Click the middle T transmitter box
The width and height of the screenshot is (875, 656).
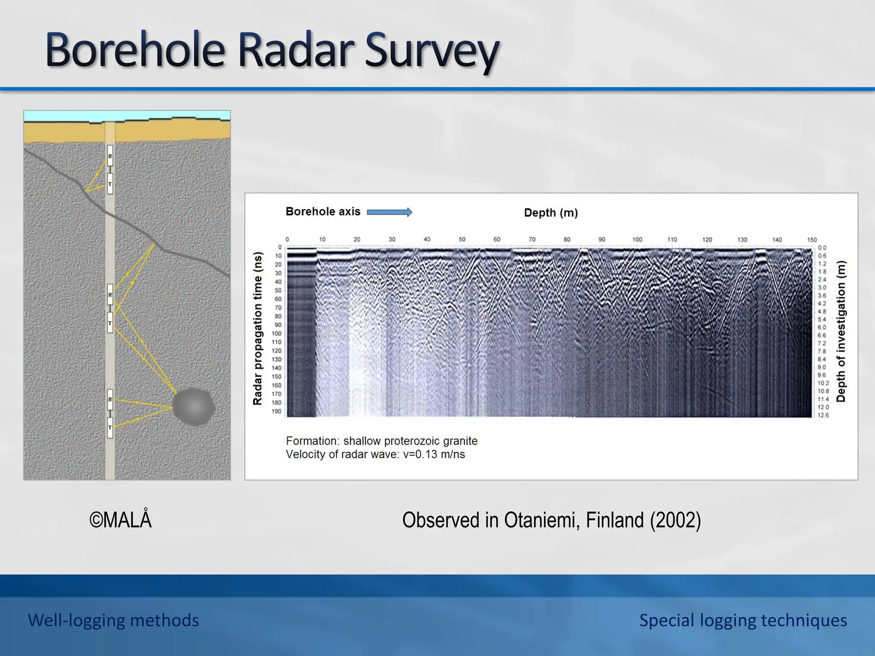(x=110, y=323)
